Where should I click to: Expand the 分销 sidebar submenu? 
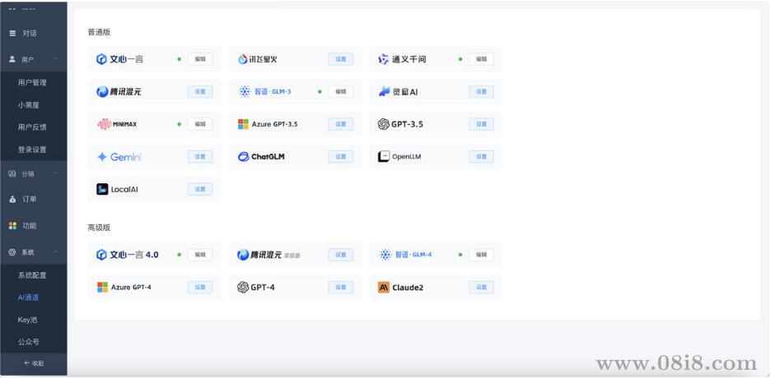coord(55,173)
